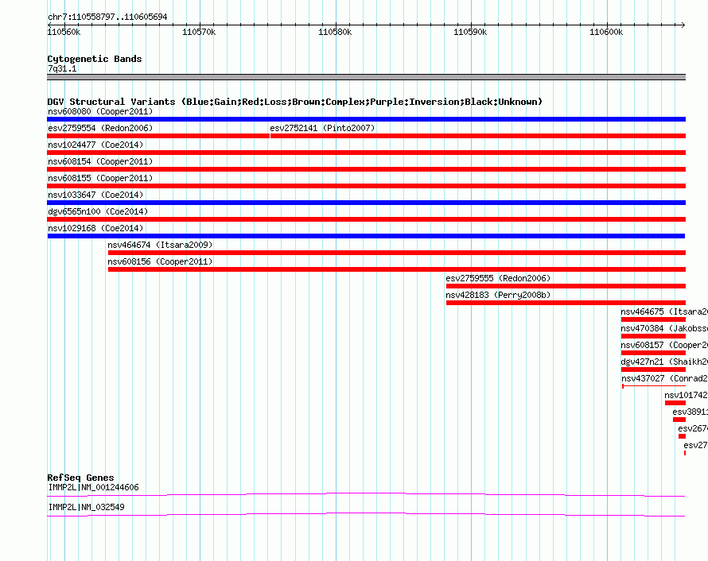Click the red bar under nsv1024477

(366, 153)
